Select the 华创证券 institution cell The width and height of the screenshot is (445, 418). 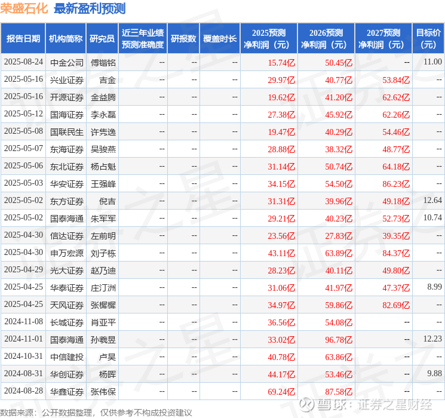(x=67, y=374)
